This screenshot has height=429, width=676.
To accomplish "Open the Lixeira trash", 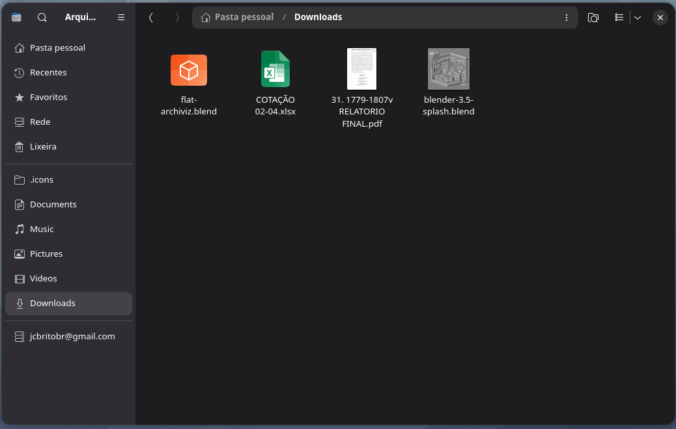I will coord(43,146).
